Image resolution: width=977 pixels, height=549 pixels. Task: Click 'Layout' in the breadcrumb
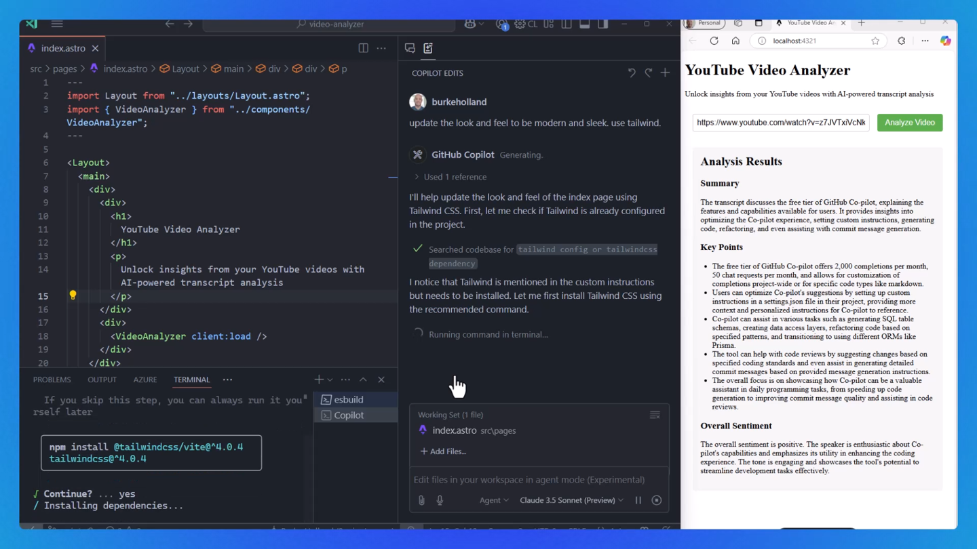click(185, 68)
